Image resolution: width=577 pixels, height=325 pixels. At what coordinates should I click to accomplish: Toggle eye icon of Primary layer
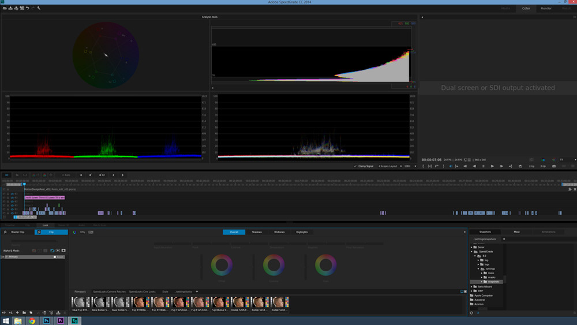[x=3, y=257]
